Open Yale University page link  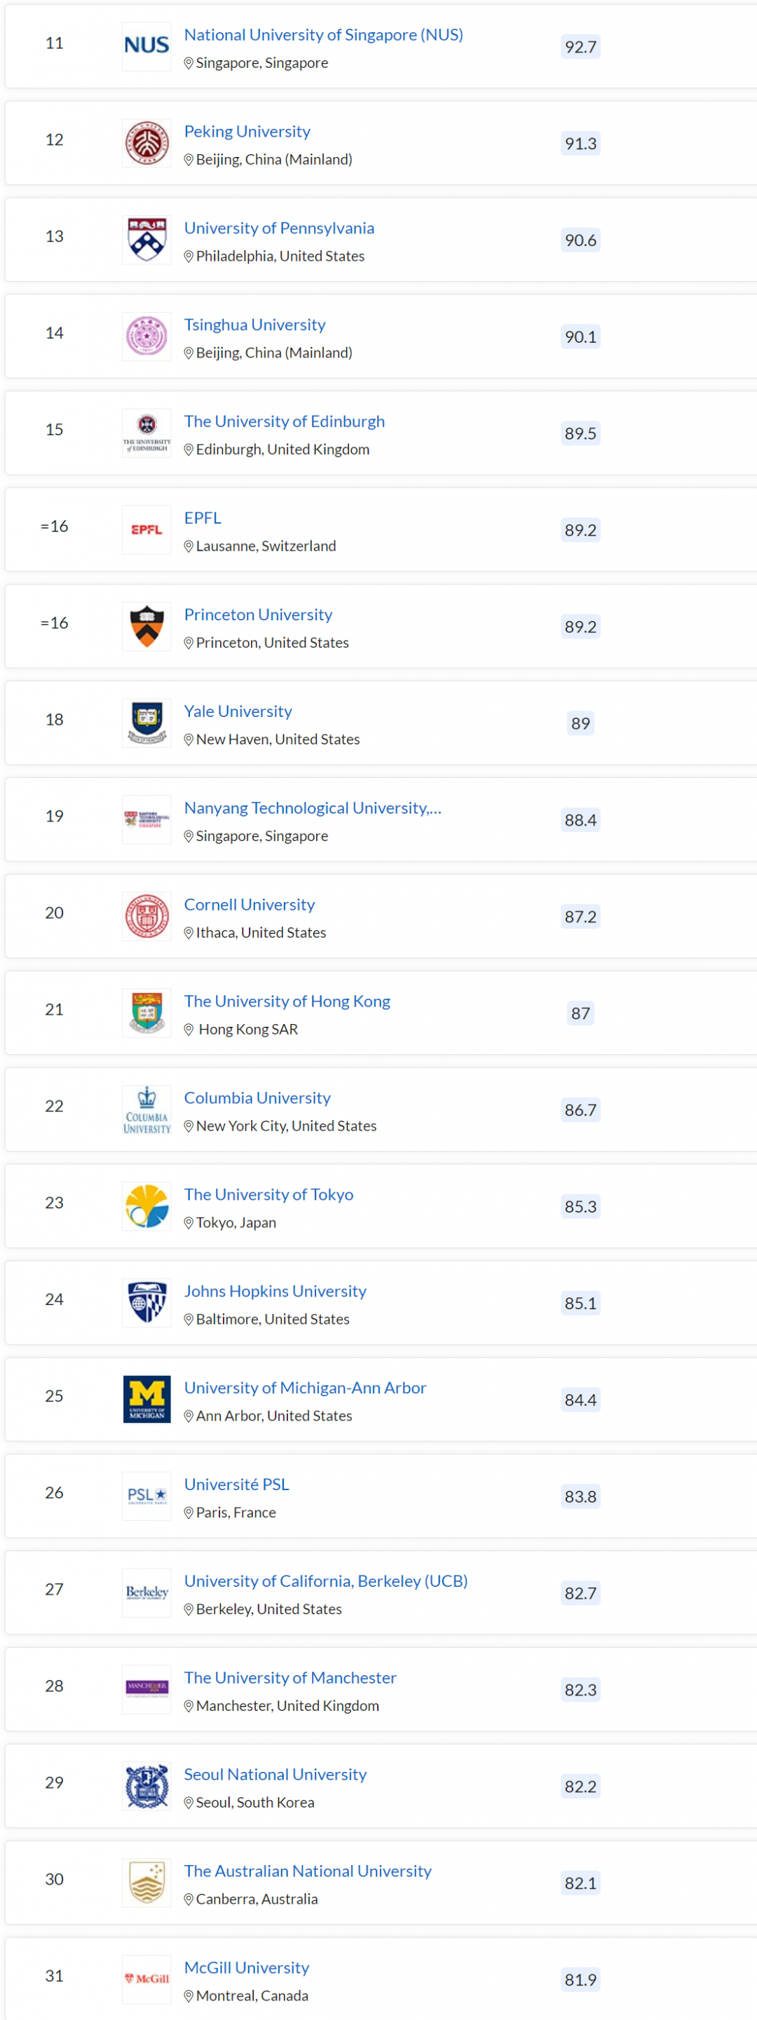click(238, 711)
